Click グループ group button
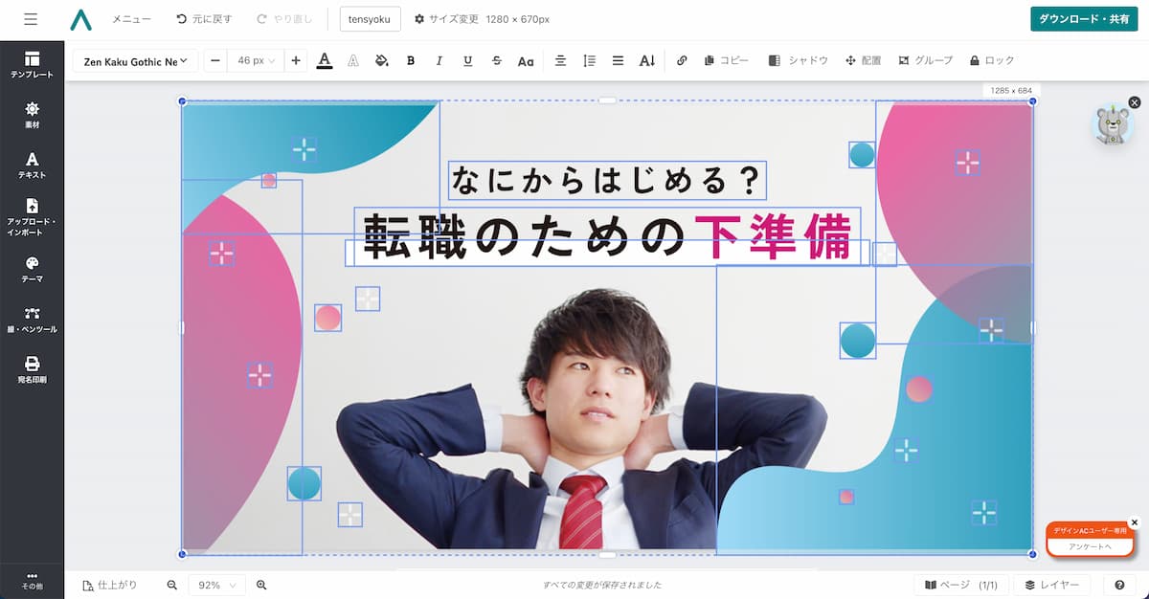This screenshot has height=599, width=1149. (x=926, y=60)
